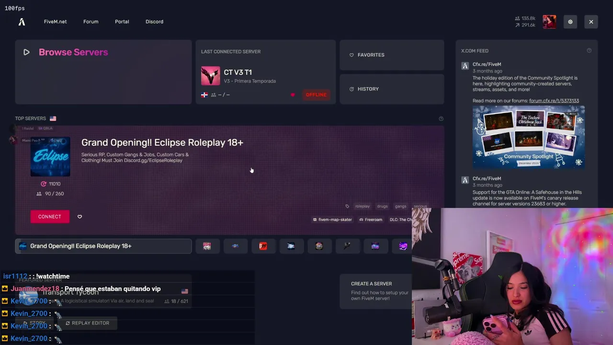The width and height of the screenshot is (613, 345).
Task: Open FiveM.net link in navigation
Action: 55,22
